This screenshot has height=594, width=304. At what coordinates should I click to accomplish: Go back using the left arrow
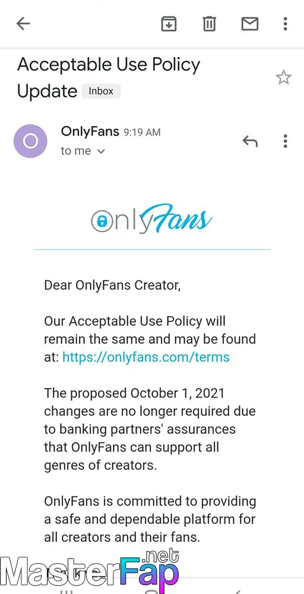[x=23, y=24]
